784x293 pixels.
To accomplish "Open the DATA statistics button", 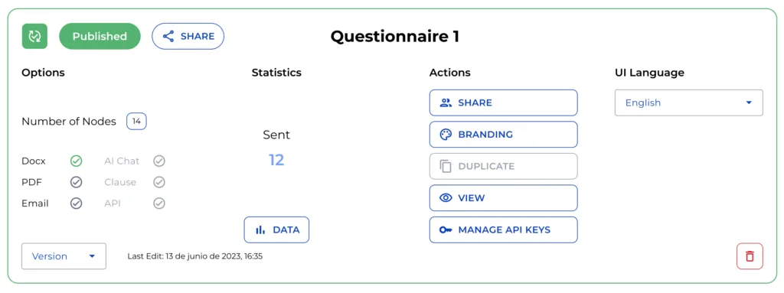I will 276,230.
